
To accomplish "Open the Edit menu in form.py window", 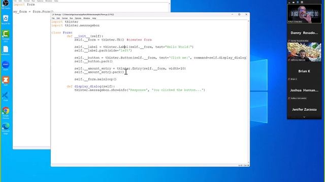I will (58, 18).
